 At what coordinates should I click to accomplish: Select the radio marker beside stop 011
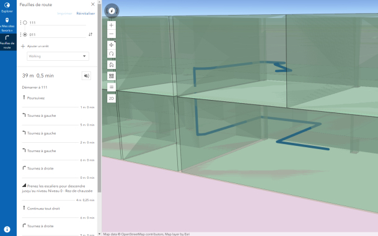[x=25, y=35]
